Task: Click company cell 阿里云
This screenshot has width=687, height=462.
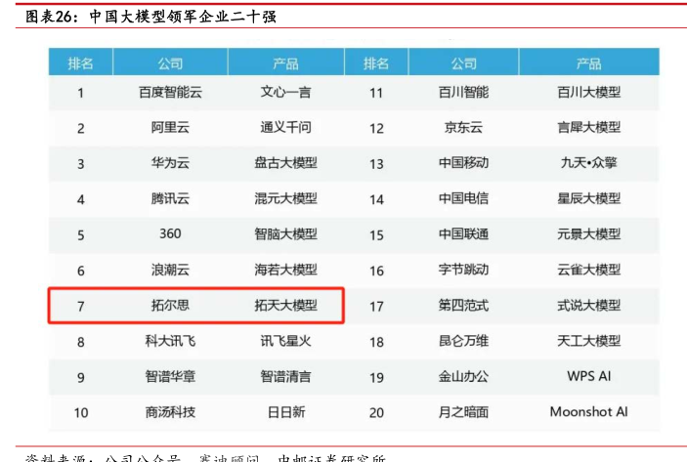Action: point(170,128)
